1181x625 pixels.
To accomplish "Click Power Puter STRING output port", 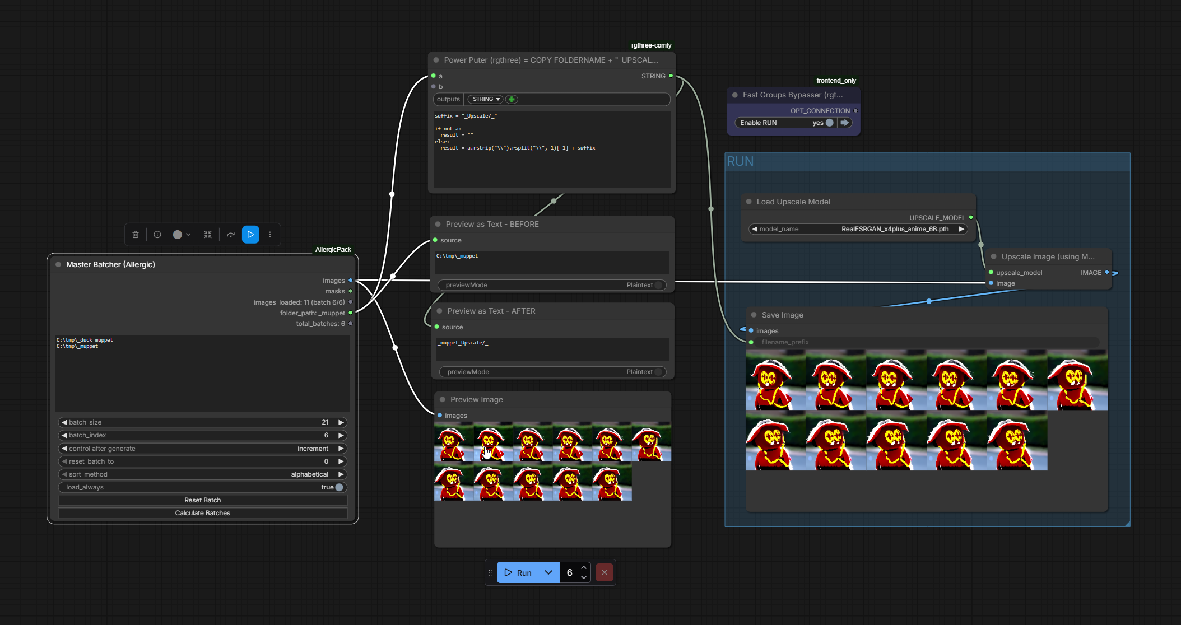I will [x=671, y=76].
